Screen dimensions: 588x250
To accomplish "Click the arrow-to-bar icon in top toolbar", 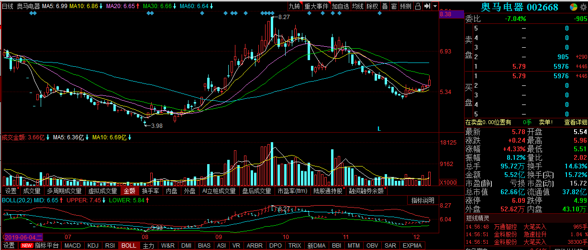I will coord(427,7).
